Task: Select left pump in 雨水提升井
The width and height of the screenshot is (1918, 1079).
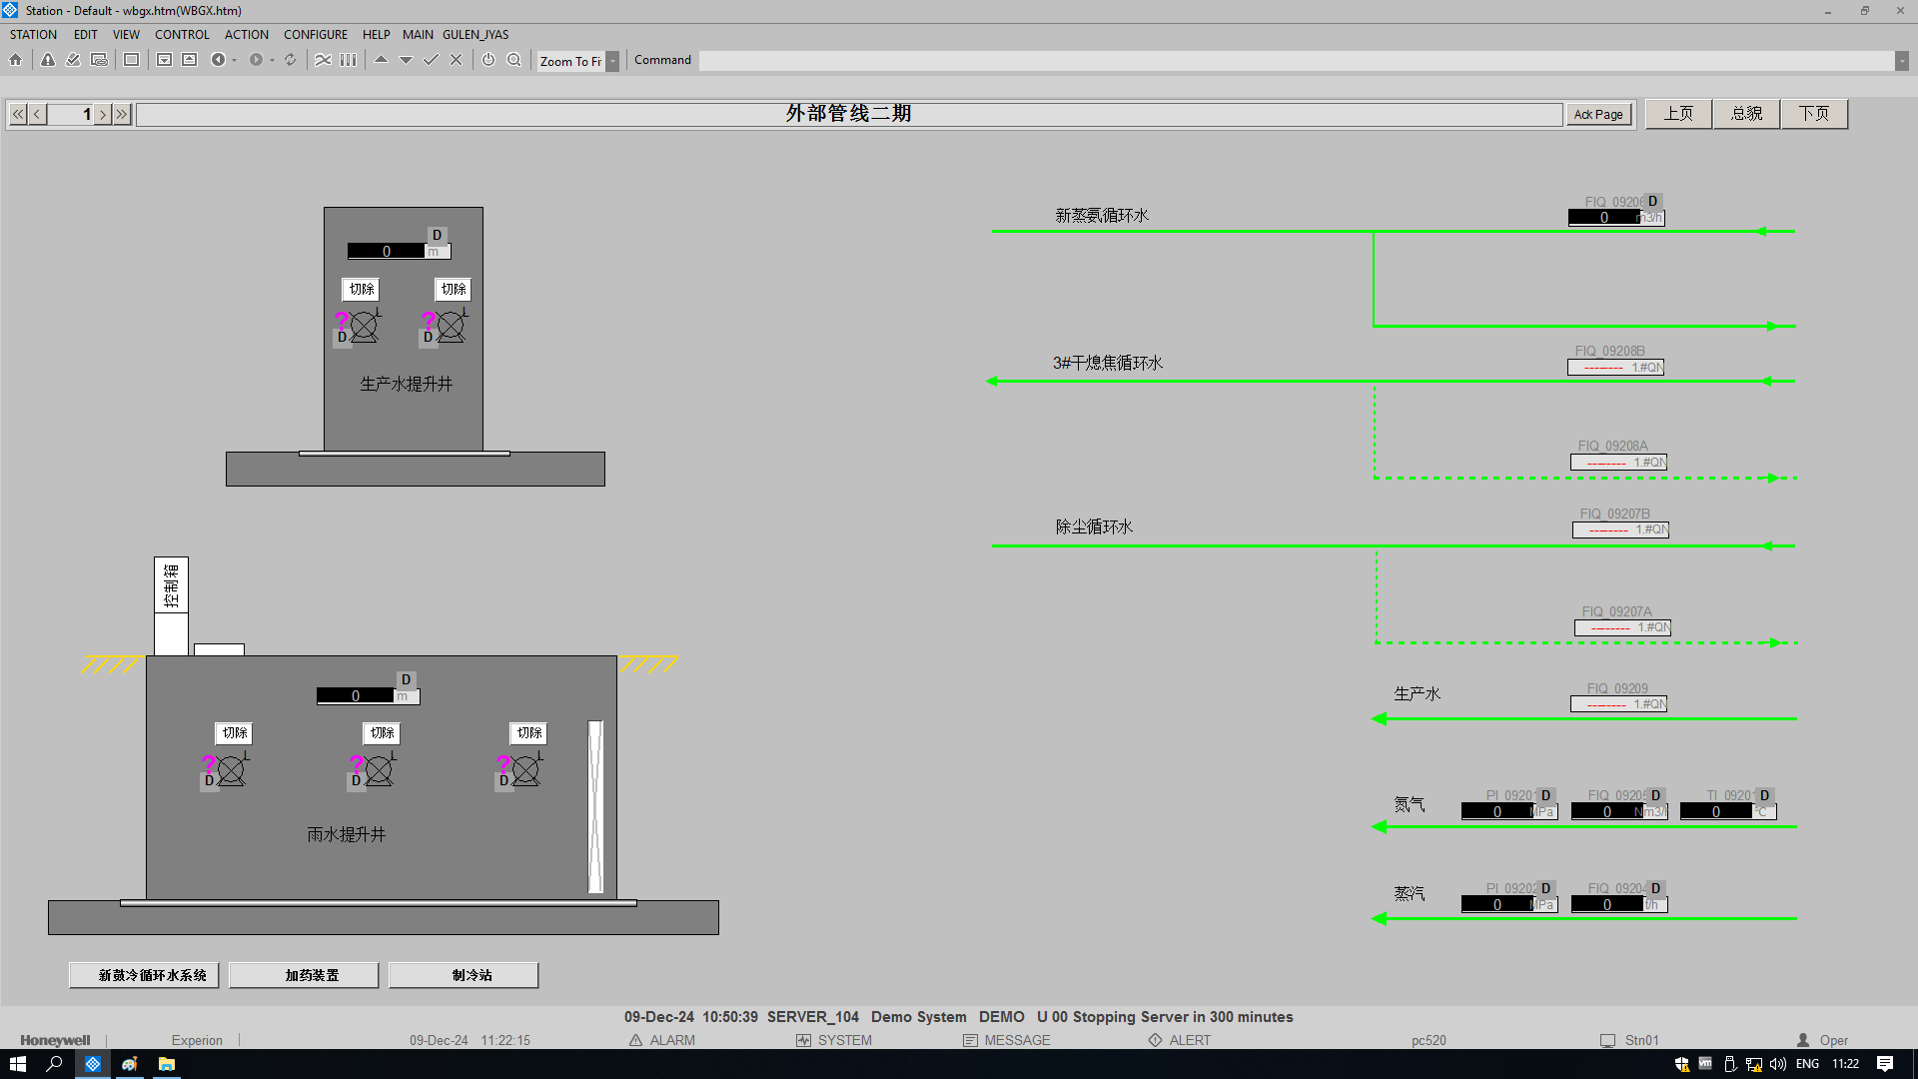Action: pos(231,769)
